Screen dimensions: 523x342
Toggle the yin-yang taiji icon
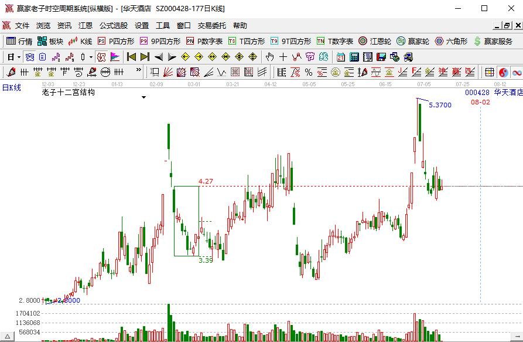[503, 72]
